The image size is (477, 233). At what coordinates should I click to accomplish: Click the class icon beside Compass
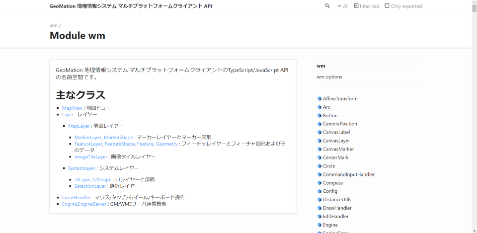click(319, 183)
